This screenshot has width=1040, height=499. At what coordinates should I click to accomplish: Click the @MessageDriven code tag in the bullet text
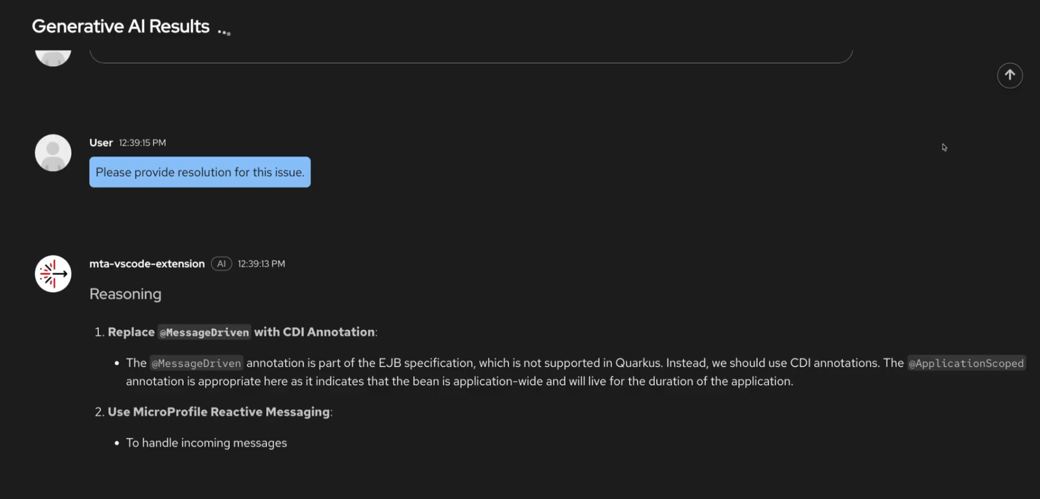tap(196, 363)
